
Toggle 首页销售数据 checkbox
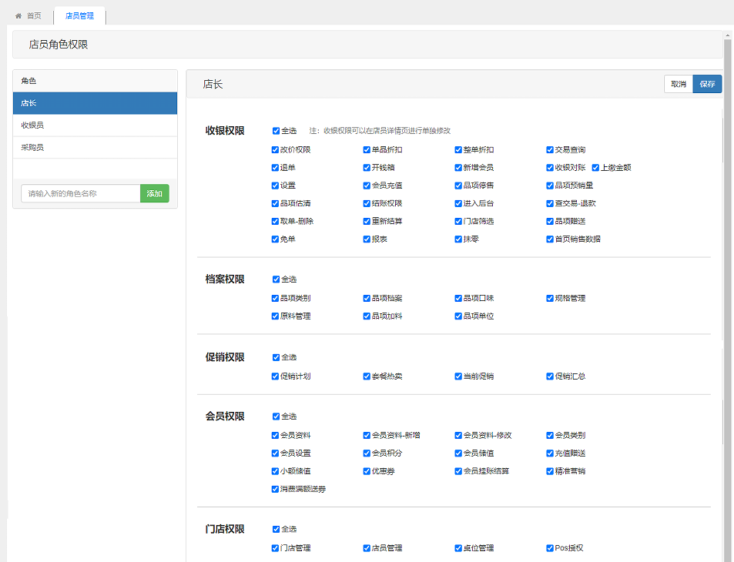pos(550,239)
